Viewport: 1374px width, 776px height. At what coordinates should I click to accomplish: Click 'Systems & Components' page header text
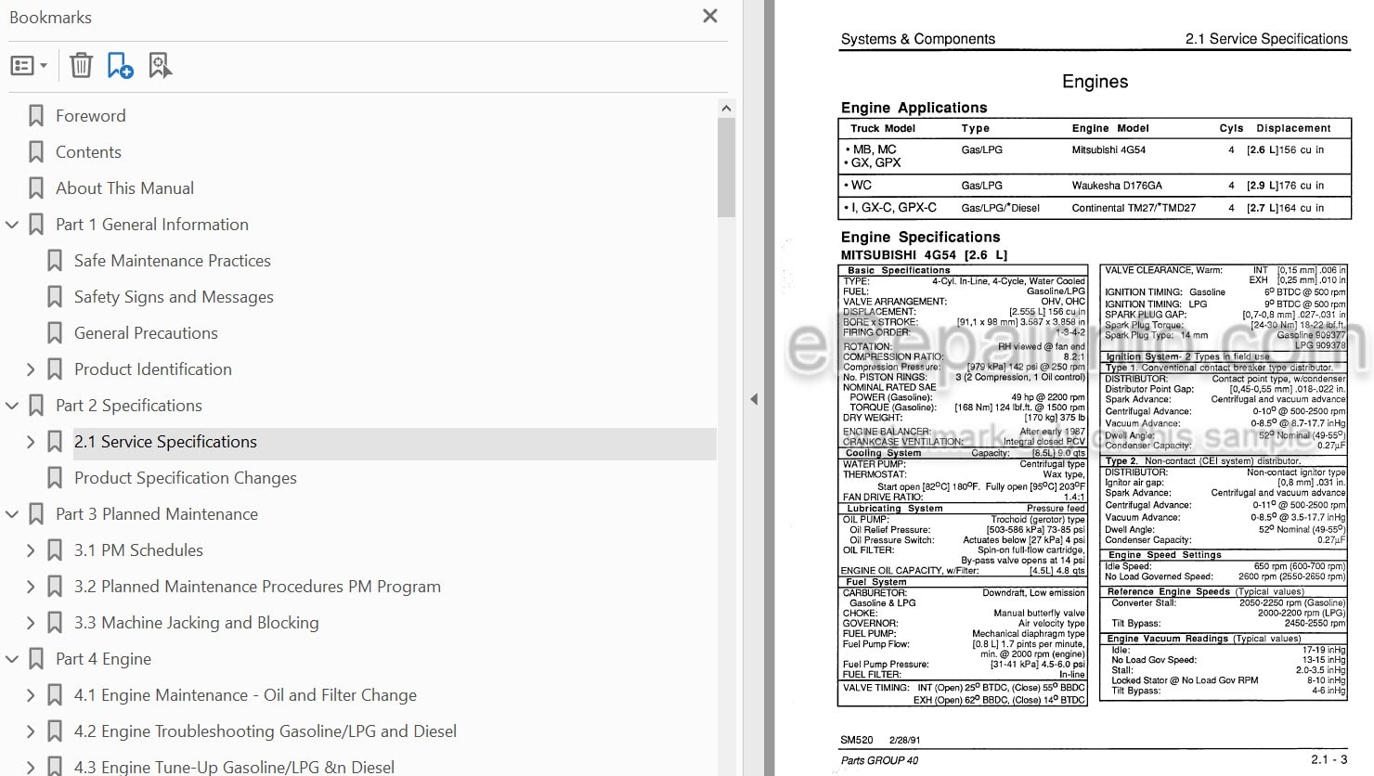pos(917,39)
